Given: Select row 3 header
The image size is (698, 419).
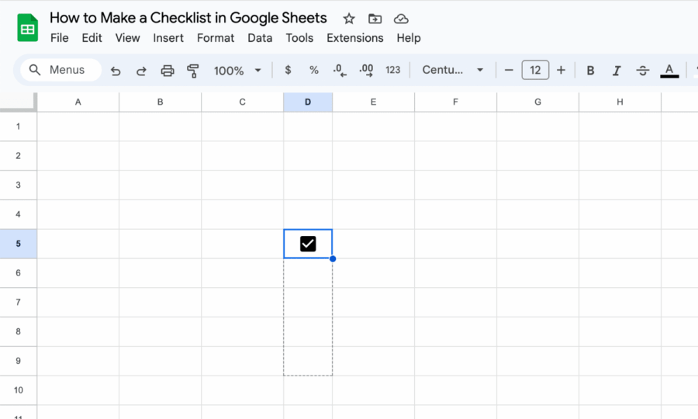Looking at the screenshot, I should (x=19, y=185).
